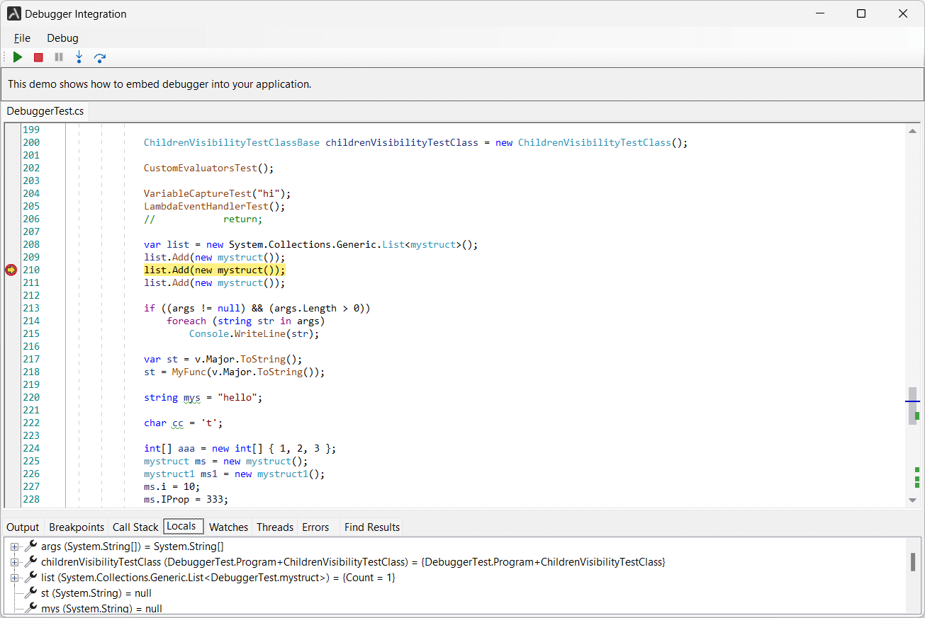Image resolution: width=925 pixels, height=618 pixels.
Task: Click the highlighted line list.Add(new mystruct())
Action: pos(214,270)
